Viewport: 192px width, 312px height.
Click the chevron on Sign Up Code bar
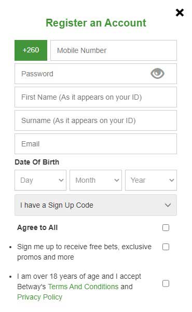(168, 205)
